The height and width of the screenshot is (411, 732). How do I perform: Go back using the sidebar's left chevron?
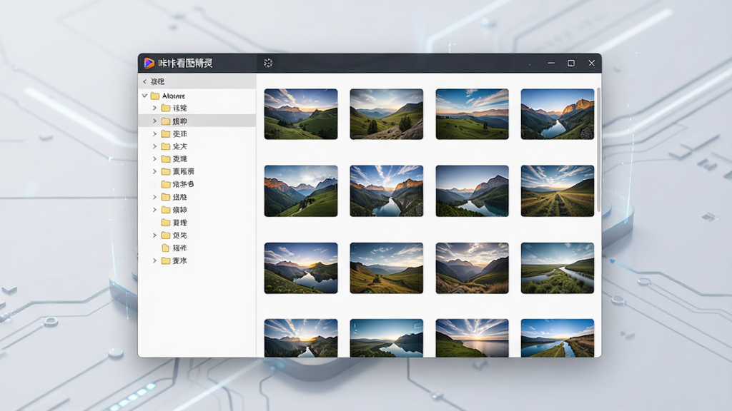pyautogui.click(x=144, y=81)
